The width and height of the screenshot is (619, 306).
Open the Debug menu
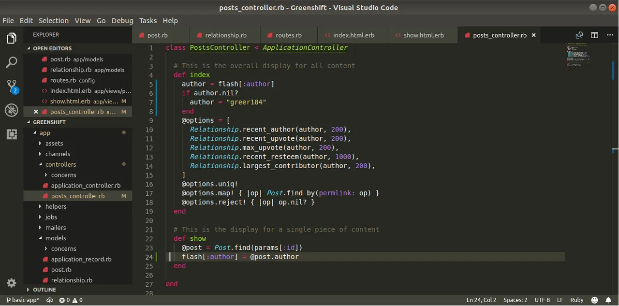pyautogui.click(x=122, y=20)
